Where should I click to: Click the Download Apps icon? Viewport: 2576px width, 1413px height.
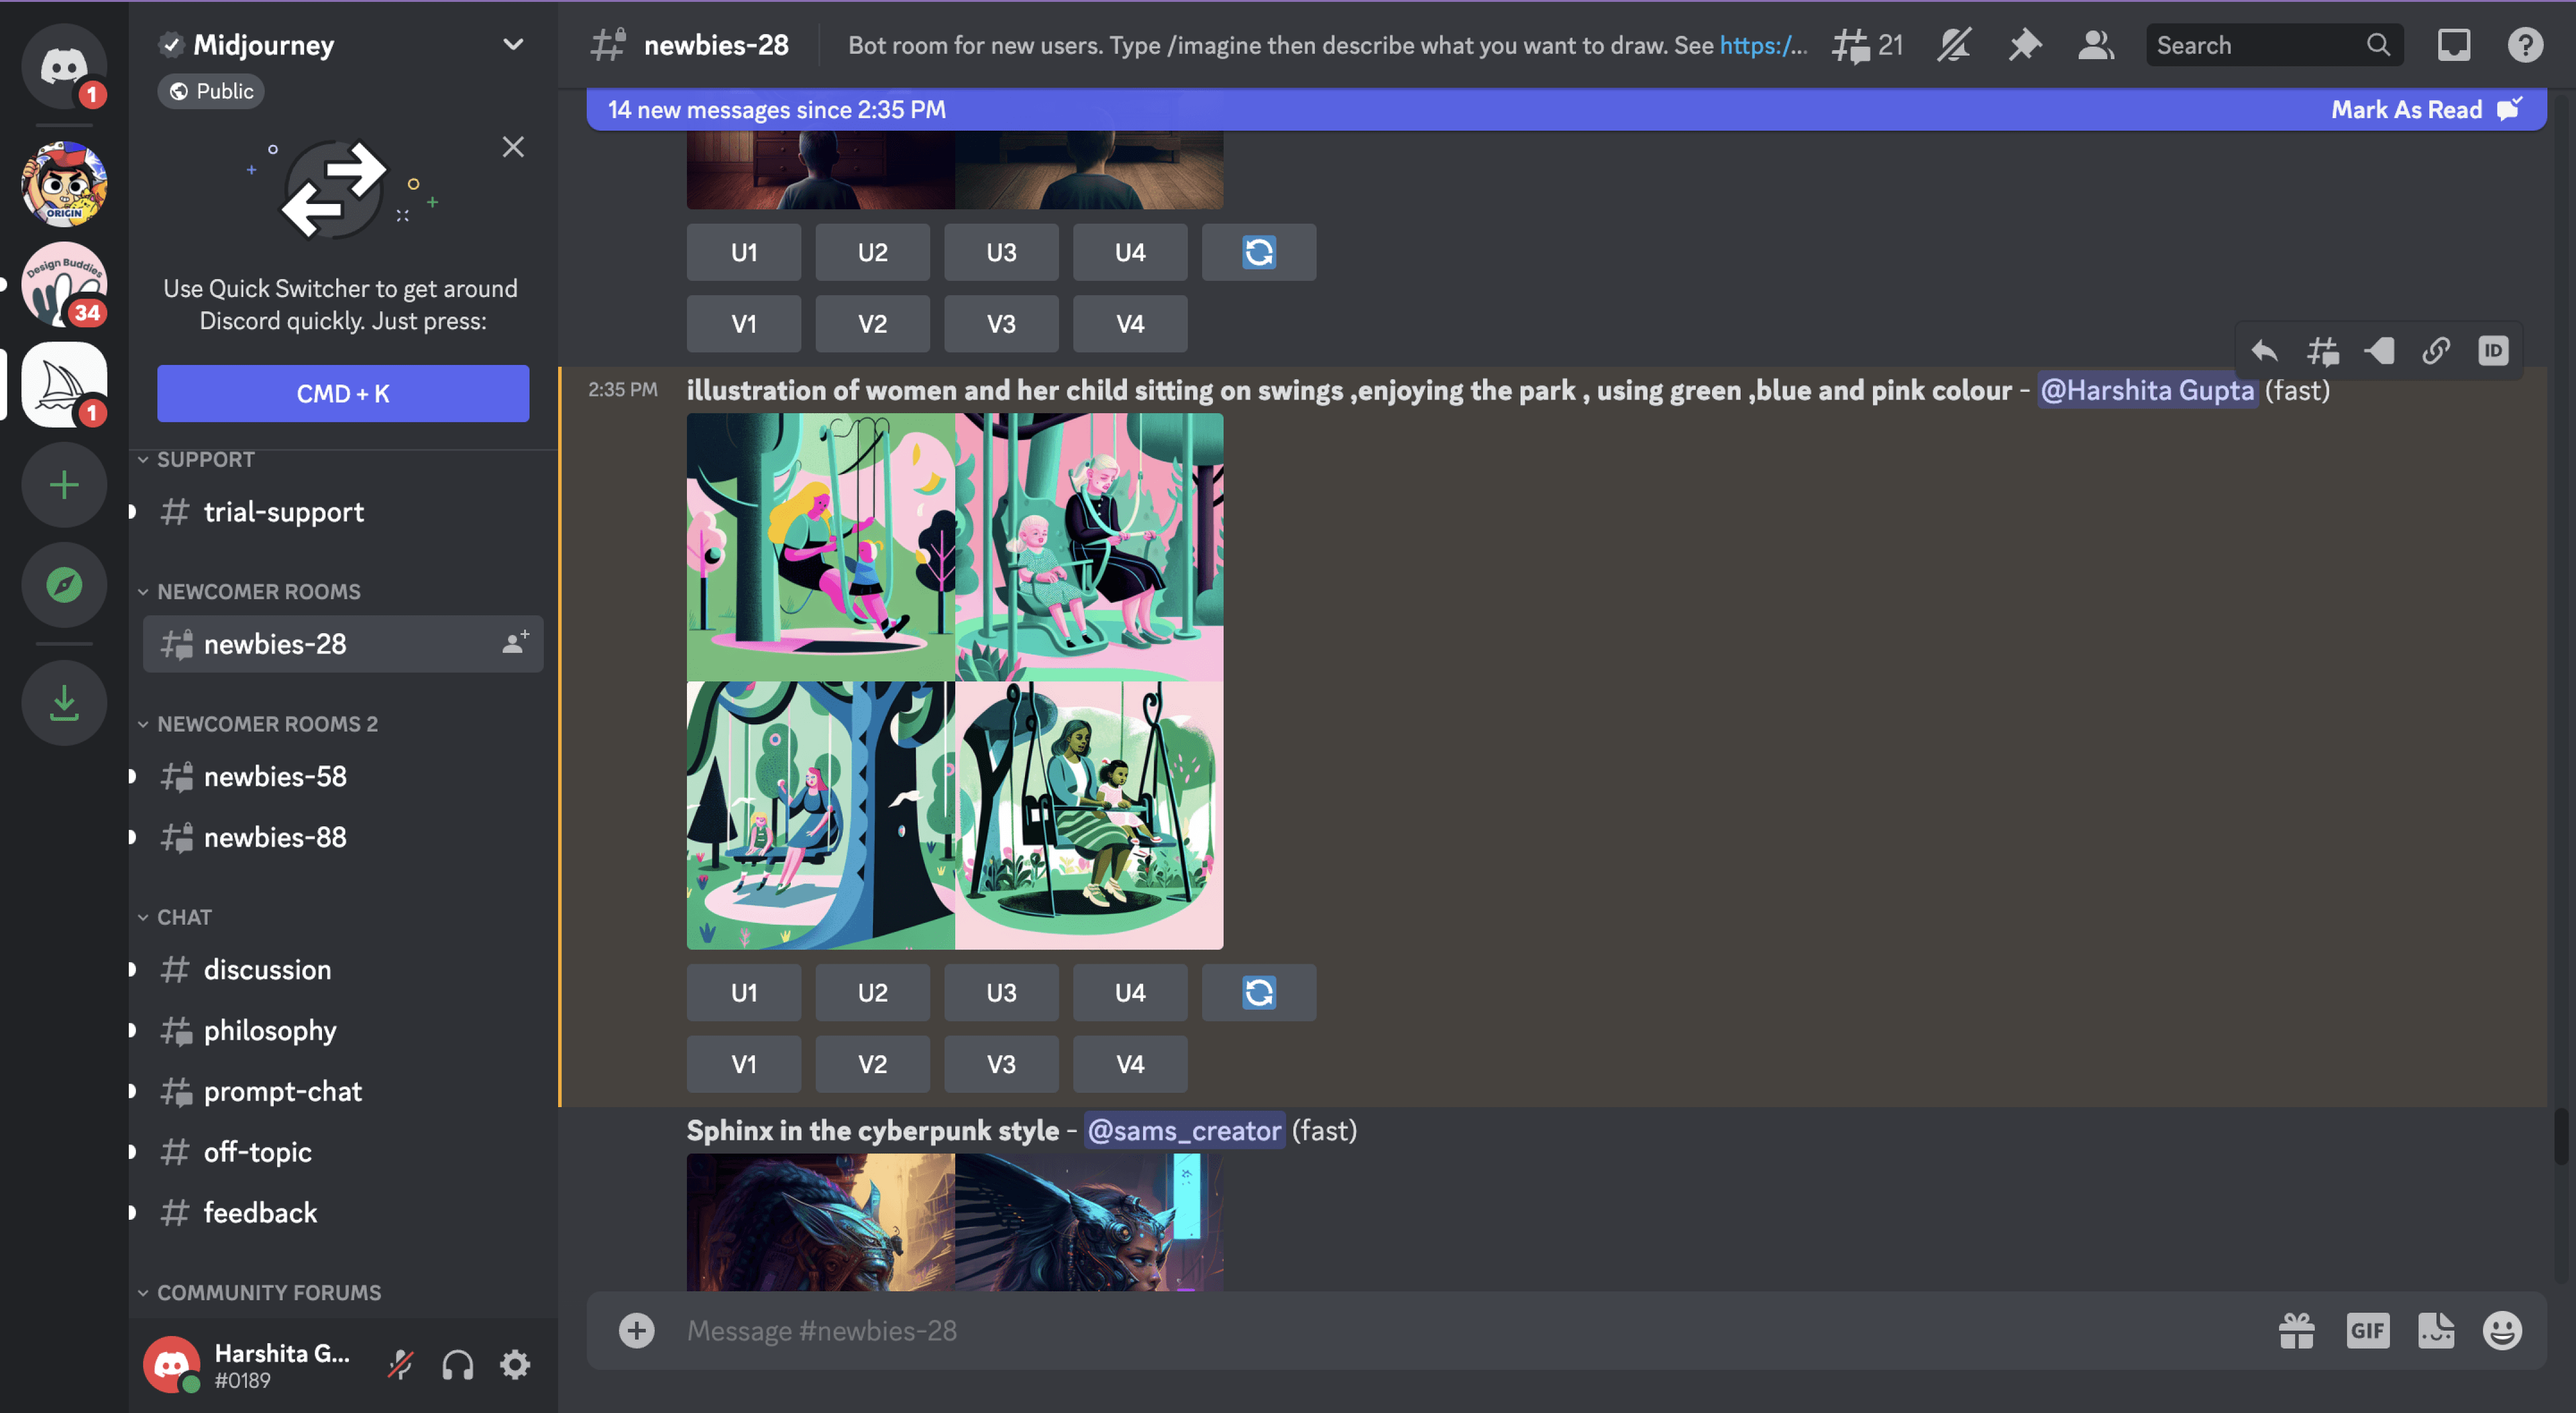click(64, 703)
